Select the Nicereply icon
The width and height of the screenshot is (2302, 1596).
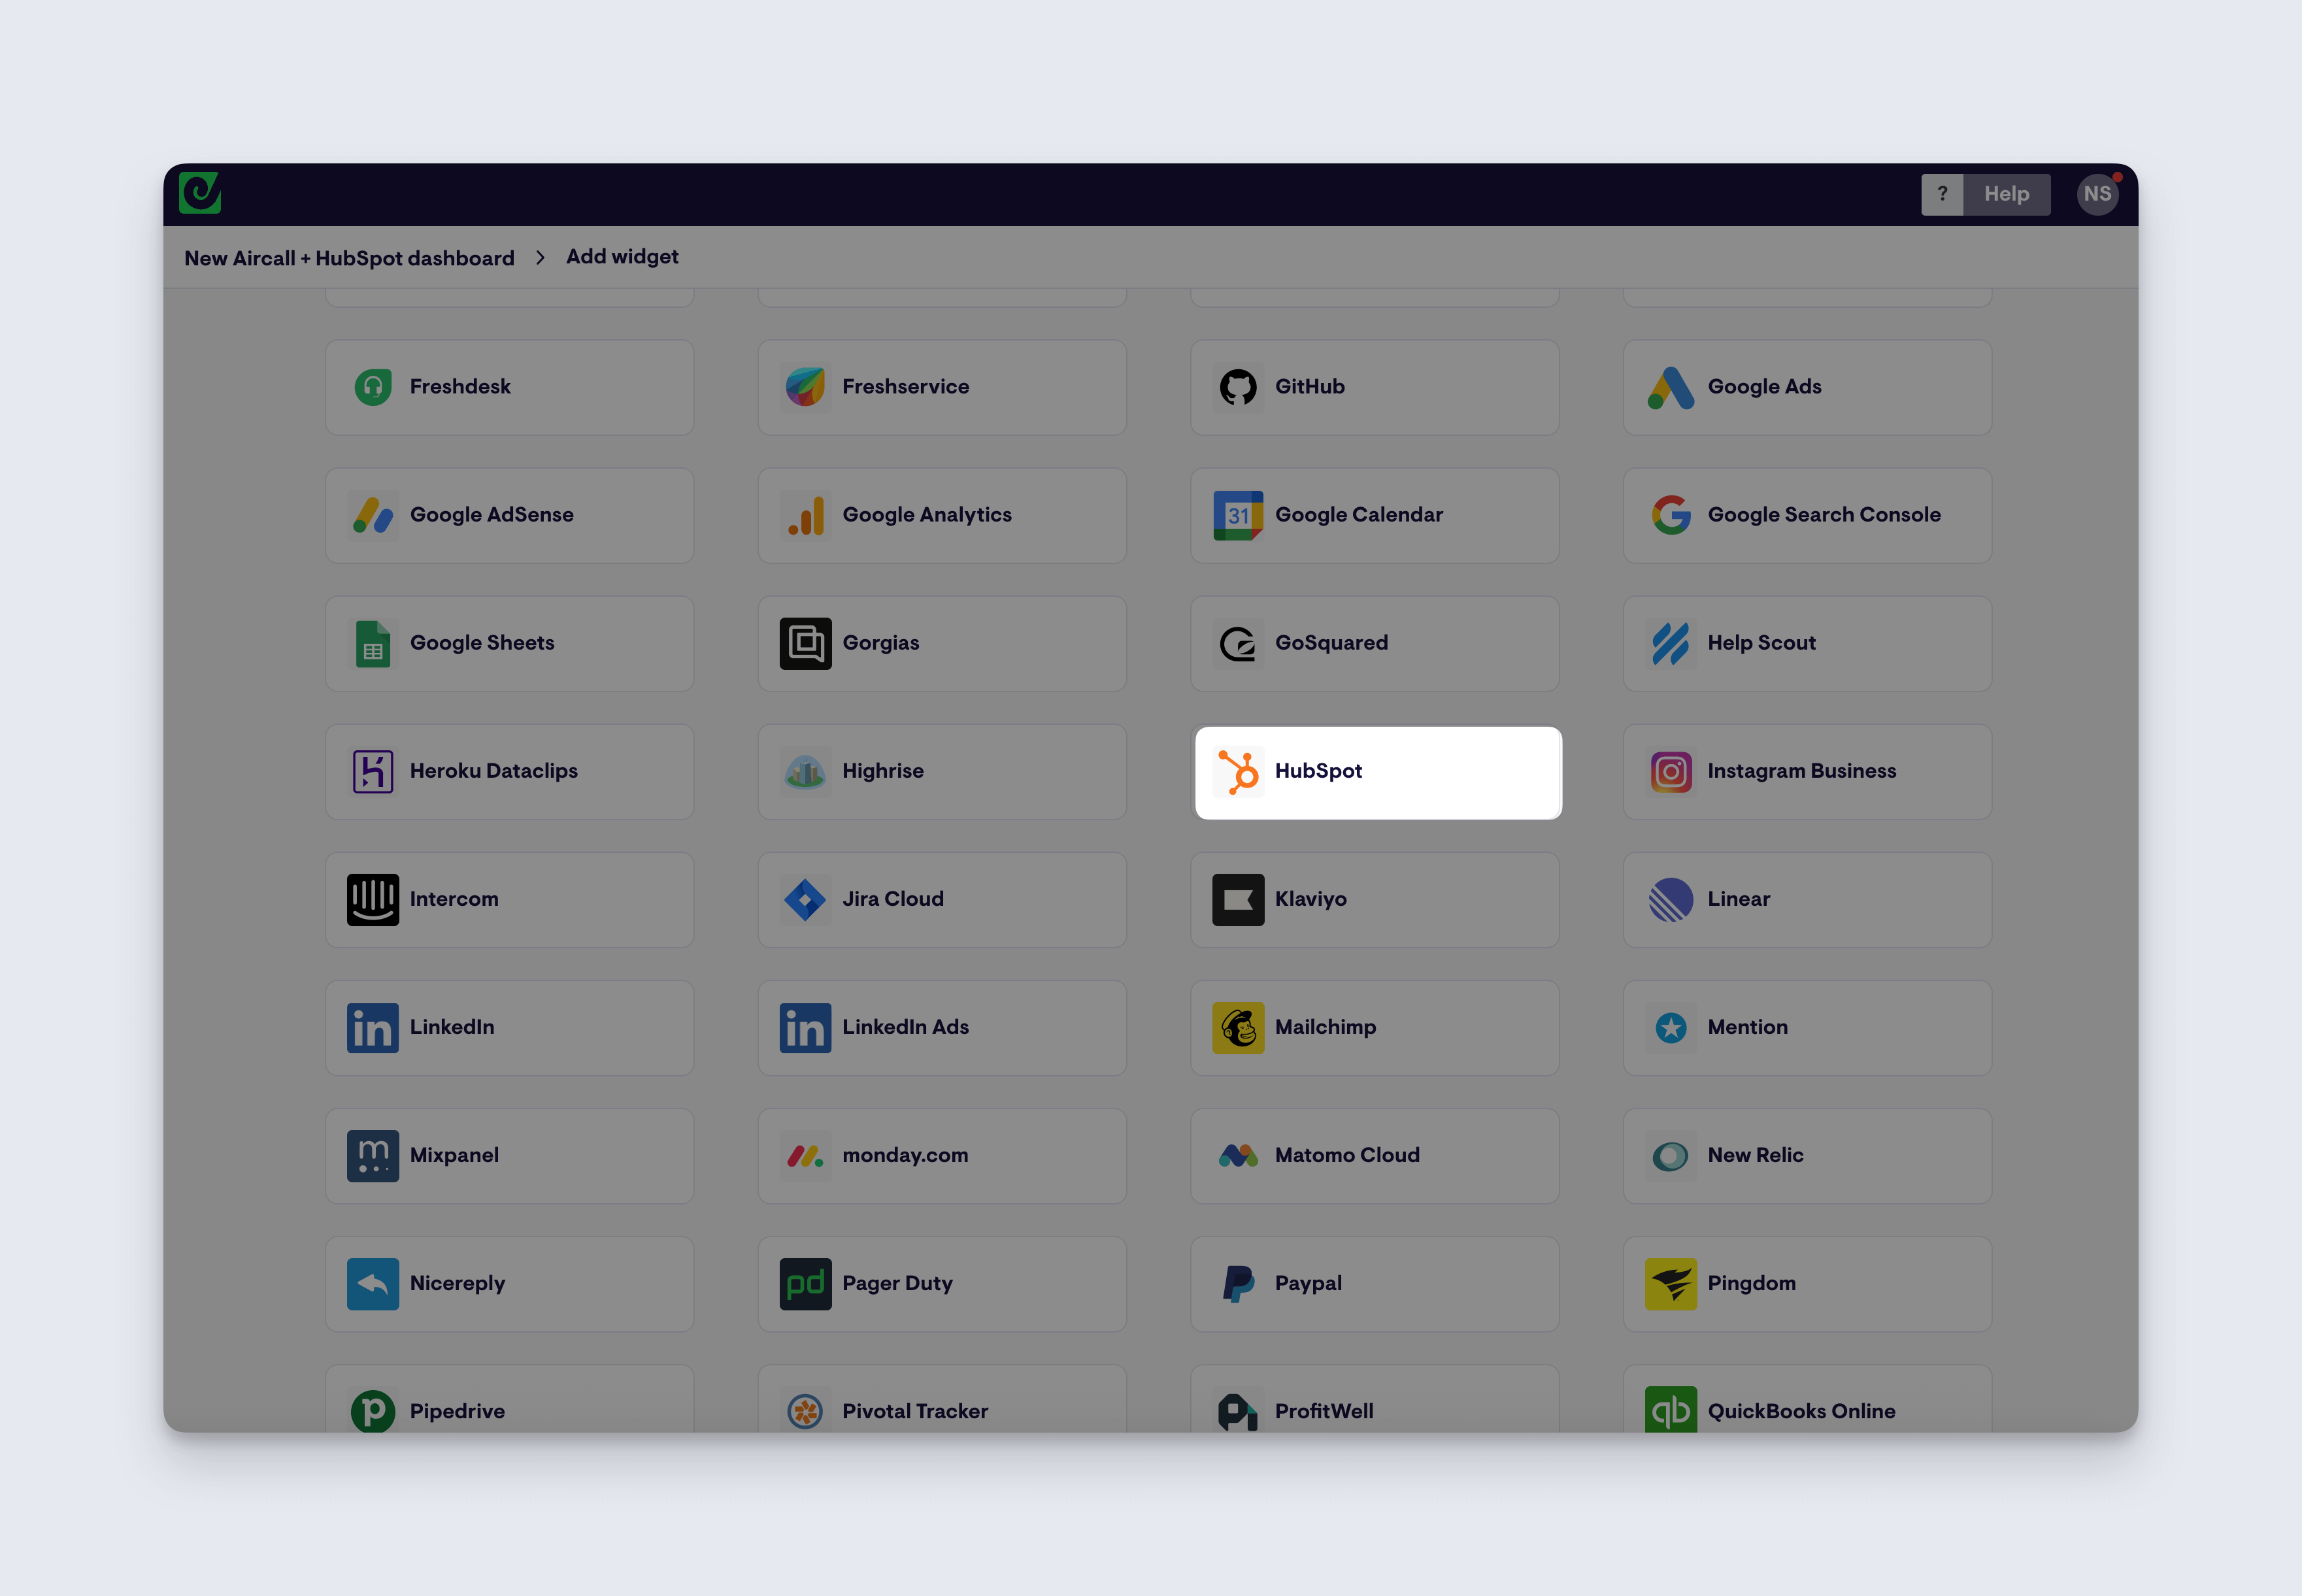click(373, 1283)
